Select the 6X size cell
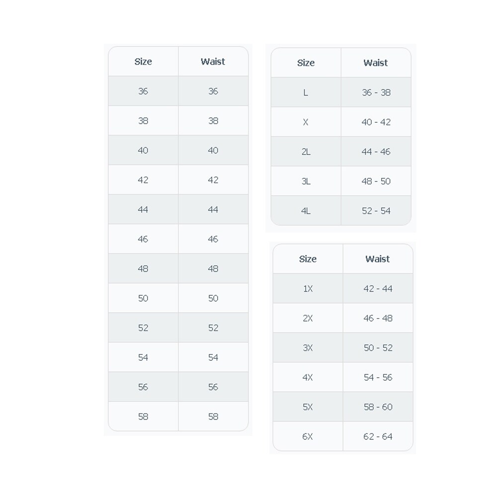This screenshot has height=497, width=497. tap(308, 436)
